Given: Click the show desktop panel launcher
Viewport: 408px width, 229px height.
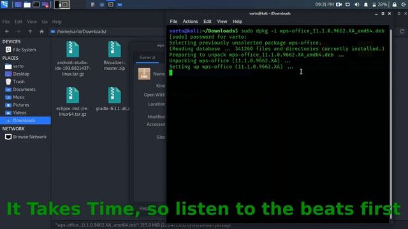Looking at the screenshot, I should coord(18,4).
